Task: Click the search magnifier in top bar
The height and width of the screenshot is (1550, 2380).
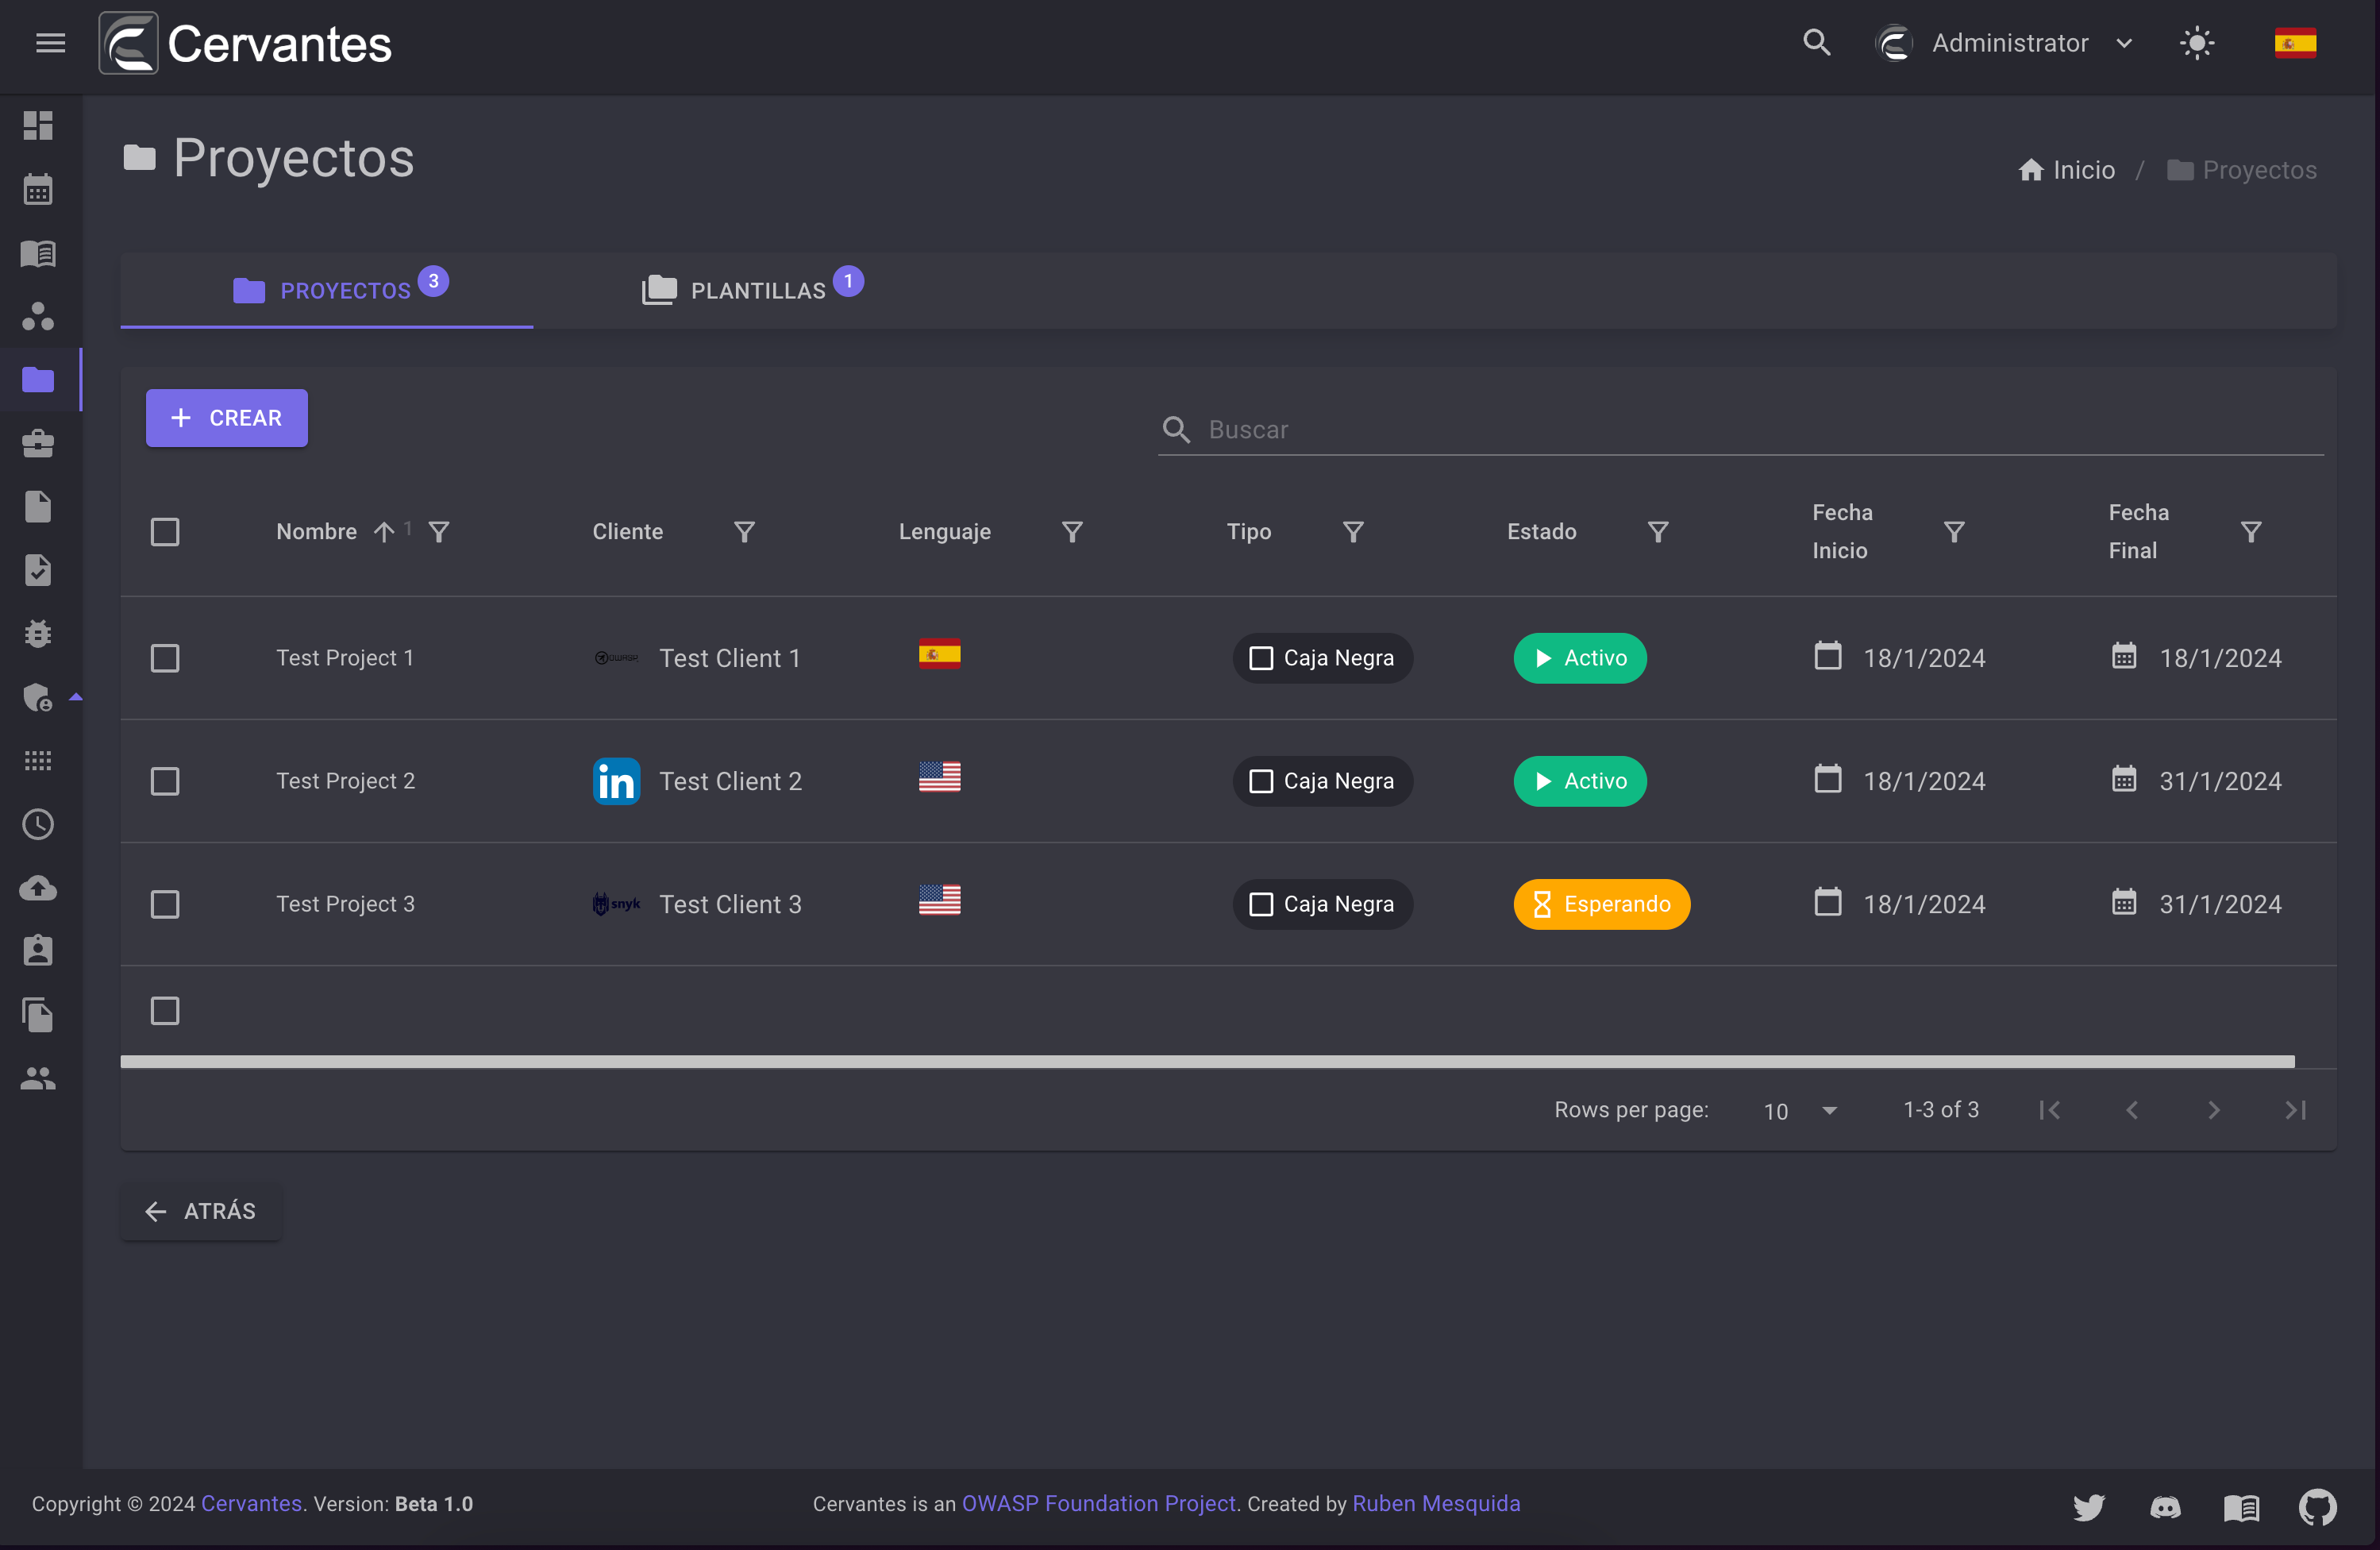Action: (x=1816, y=43)
